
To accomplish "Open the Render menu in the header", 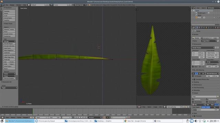I will (12, 5).
